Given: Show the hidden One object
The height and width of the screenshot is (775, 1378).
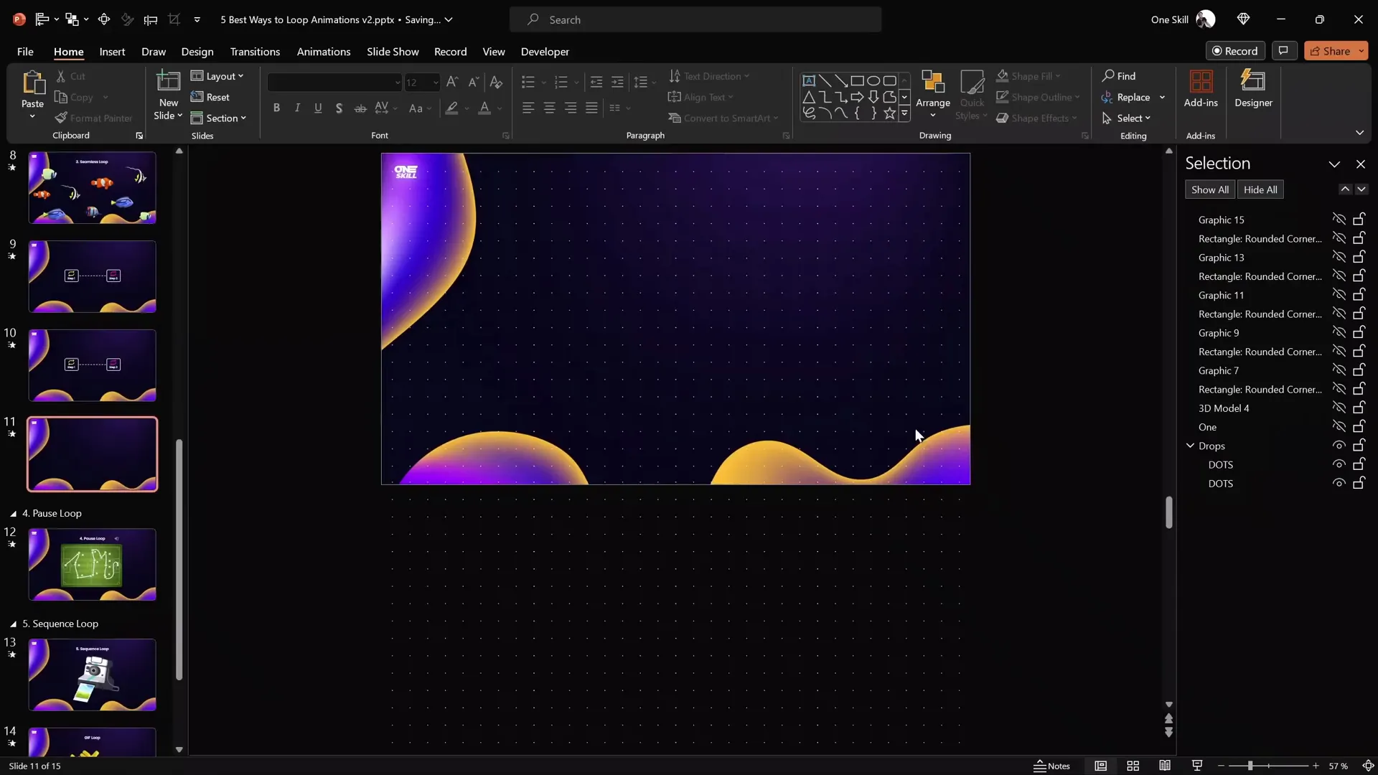Looking at the screenshot, I should pos(1339,426).
